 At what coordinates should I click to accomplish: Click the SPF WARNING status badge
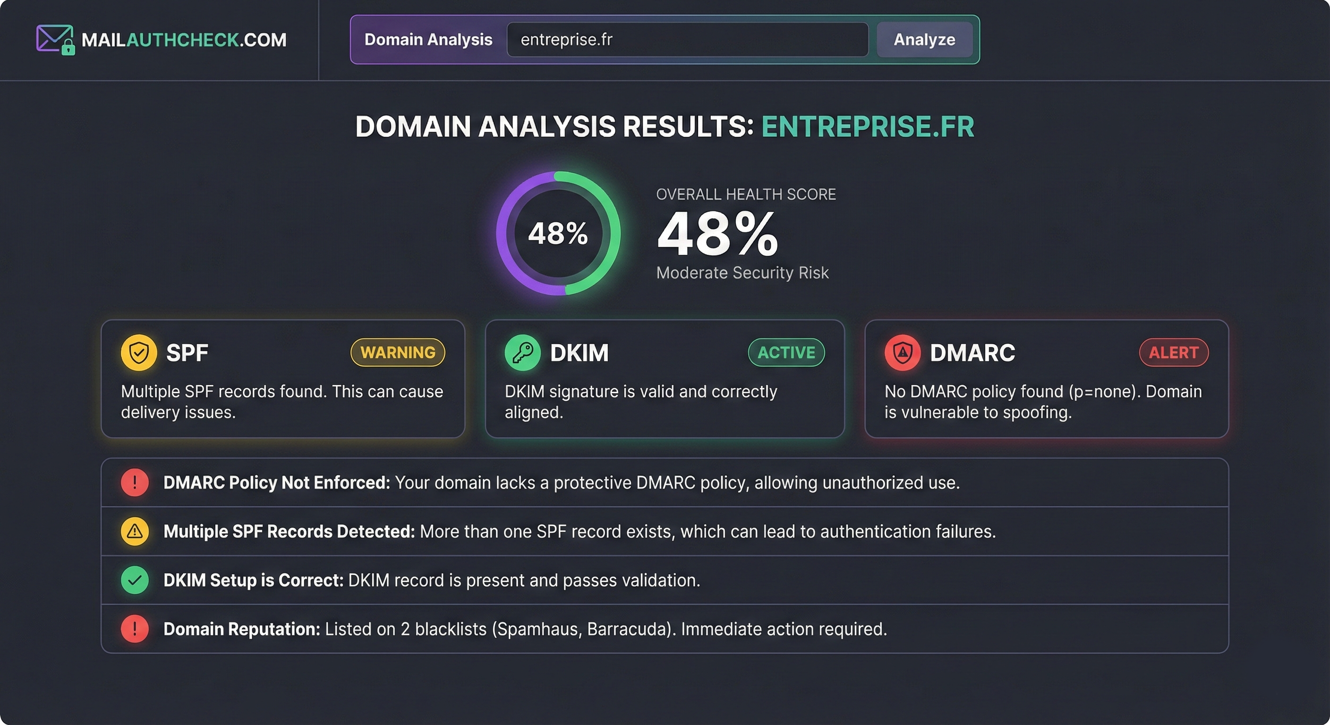398,353
